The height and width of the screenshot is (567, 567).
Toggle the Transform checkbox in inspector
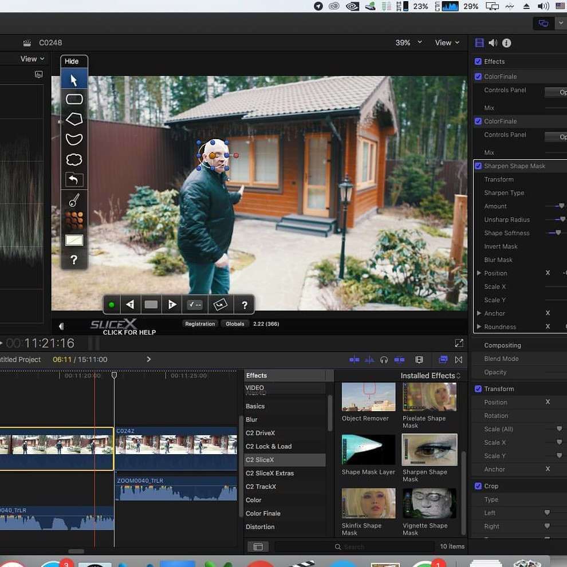coord(478,389)
